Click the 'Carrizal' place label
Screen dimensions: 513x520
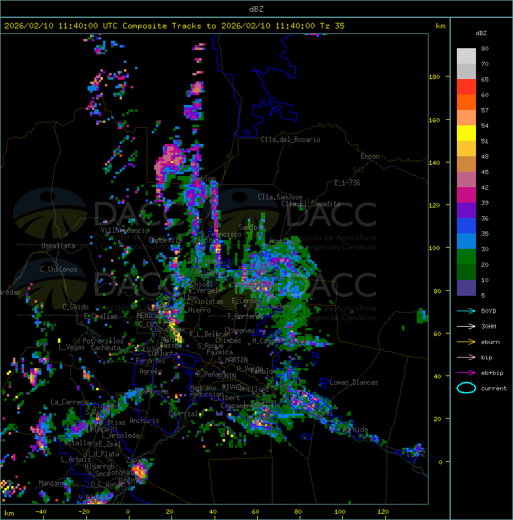183,414
